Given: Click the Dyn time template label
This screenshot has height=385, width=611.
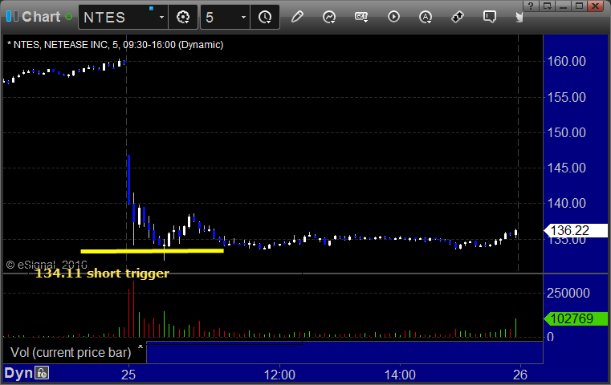Looking at the screenshot, I should coord(18,373).
